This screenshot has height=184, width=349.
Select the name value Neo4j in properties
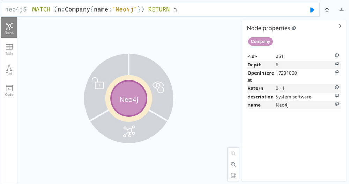[x=282, y=105]
